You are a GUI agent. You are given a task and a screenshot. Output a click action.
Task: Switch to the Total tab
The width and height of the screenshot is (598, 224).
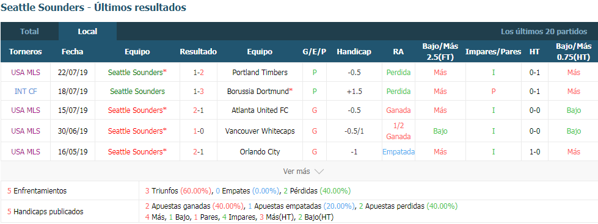pos(29,32)
